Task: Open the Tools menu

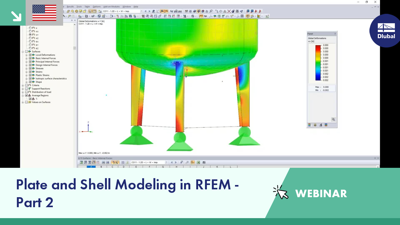Action: [79, 7]
